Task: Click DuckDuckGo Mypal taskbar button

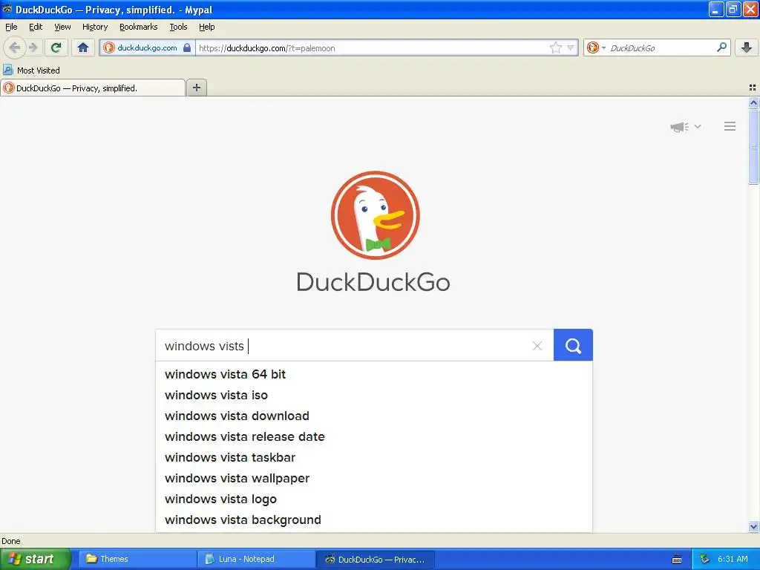Action: (x=375, y=559)
